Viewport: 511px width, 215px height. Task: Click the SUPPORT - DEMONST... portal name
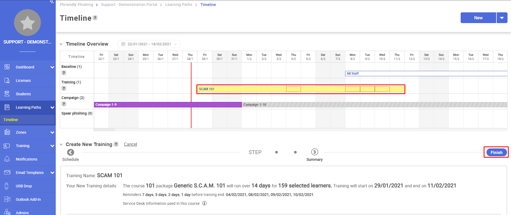tap(27, 42)
